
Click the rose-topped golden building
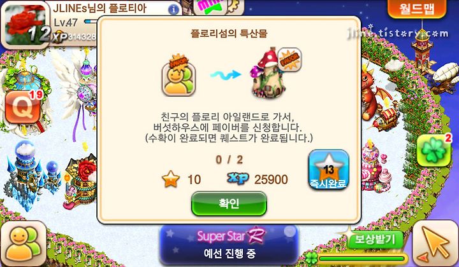(x=80, y=182)
